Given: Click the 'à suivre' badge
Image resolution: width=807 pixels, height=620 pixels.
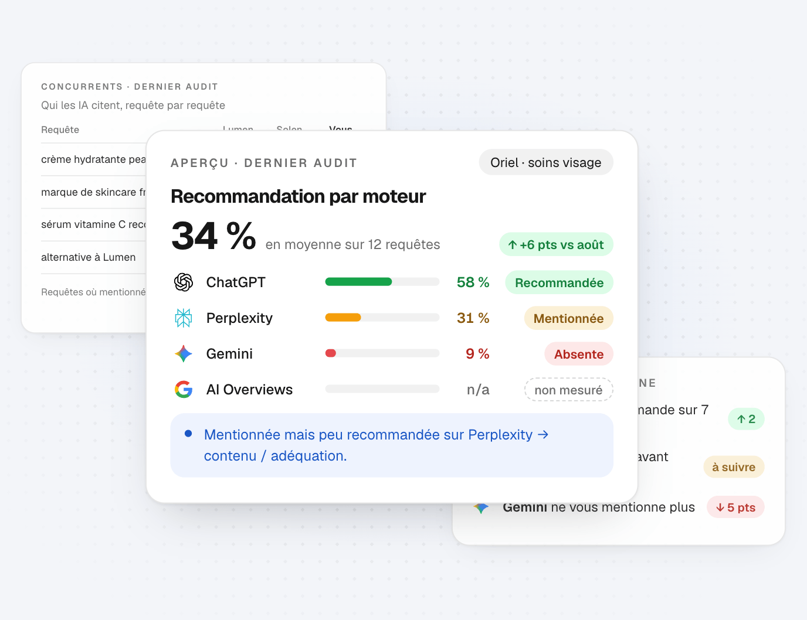Looking at the screenshot, I should point(734,467).
